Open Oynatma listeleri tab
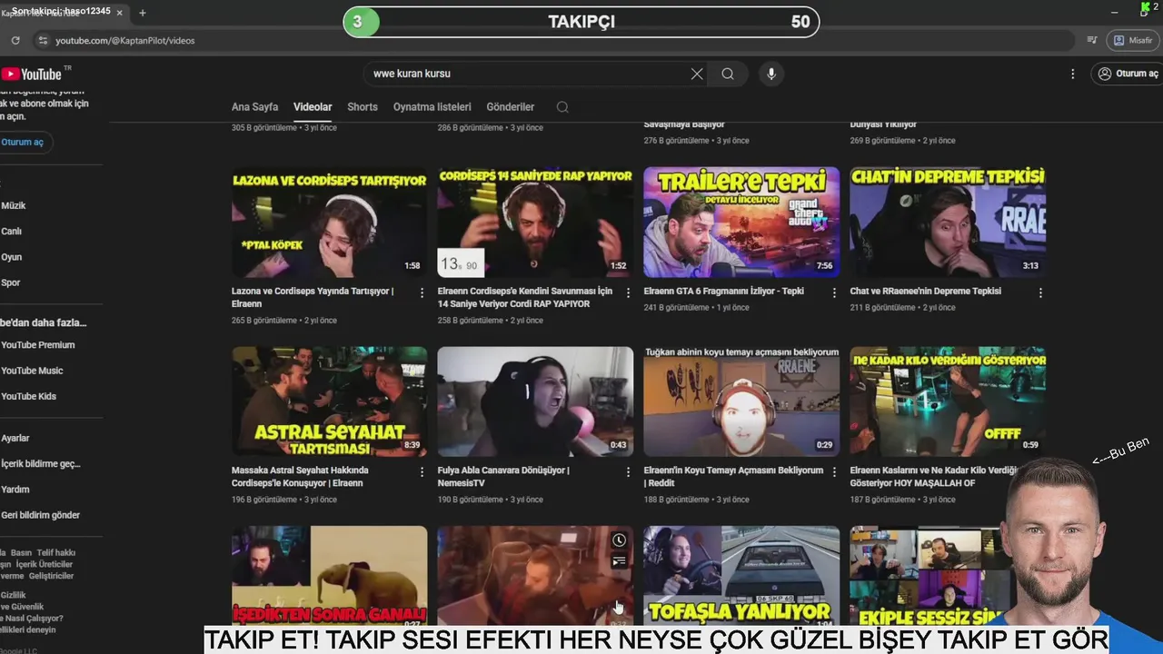The height and width of the screenshot is (654, 1163). tap(432, 107)
